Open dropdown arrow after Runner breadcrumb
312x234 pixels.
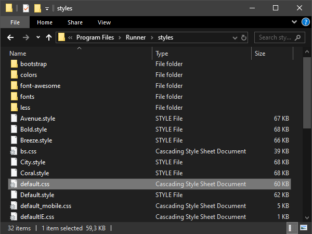(152, 37)
